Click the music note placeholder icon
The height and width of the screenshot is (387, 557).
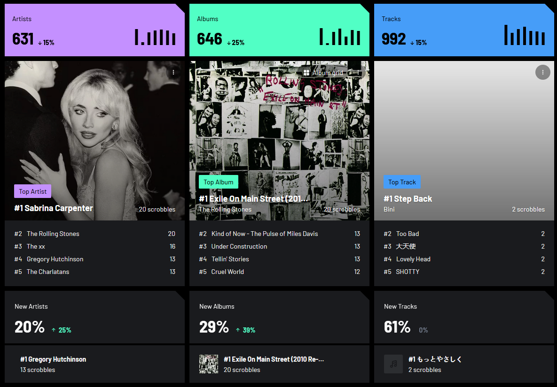point(393,364)
